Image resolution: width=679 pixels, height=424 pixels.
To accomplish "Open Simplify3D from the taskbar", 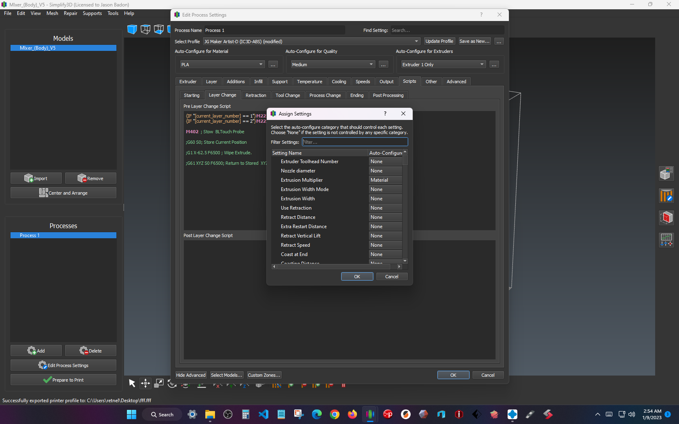I will click(370, 414).
